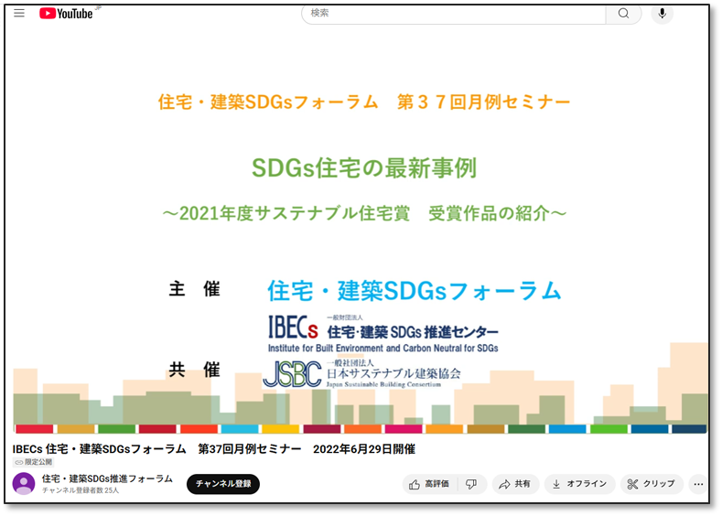
Task: Click the SDGs colored stripe in the video
Action: [361, 429]
